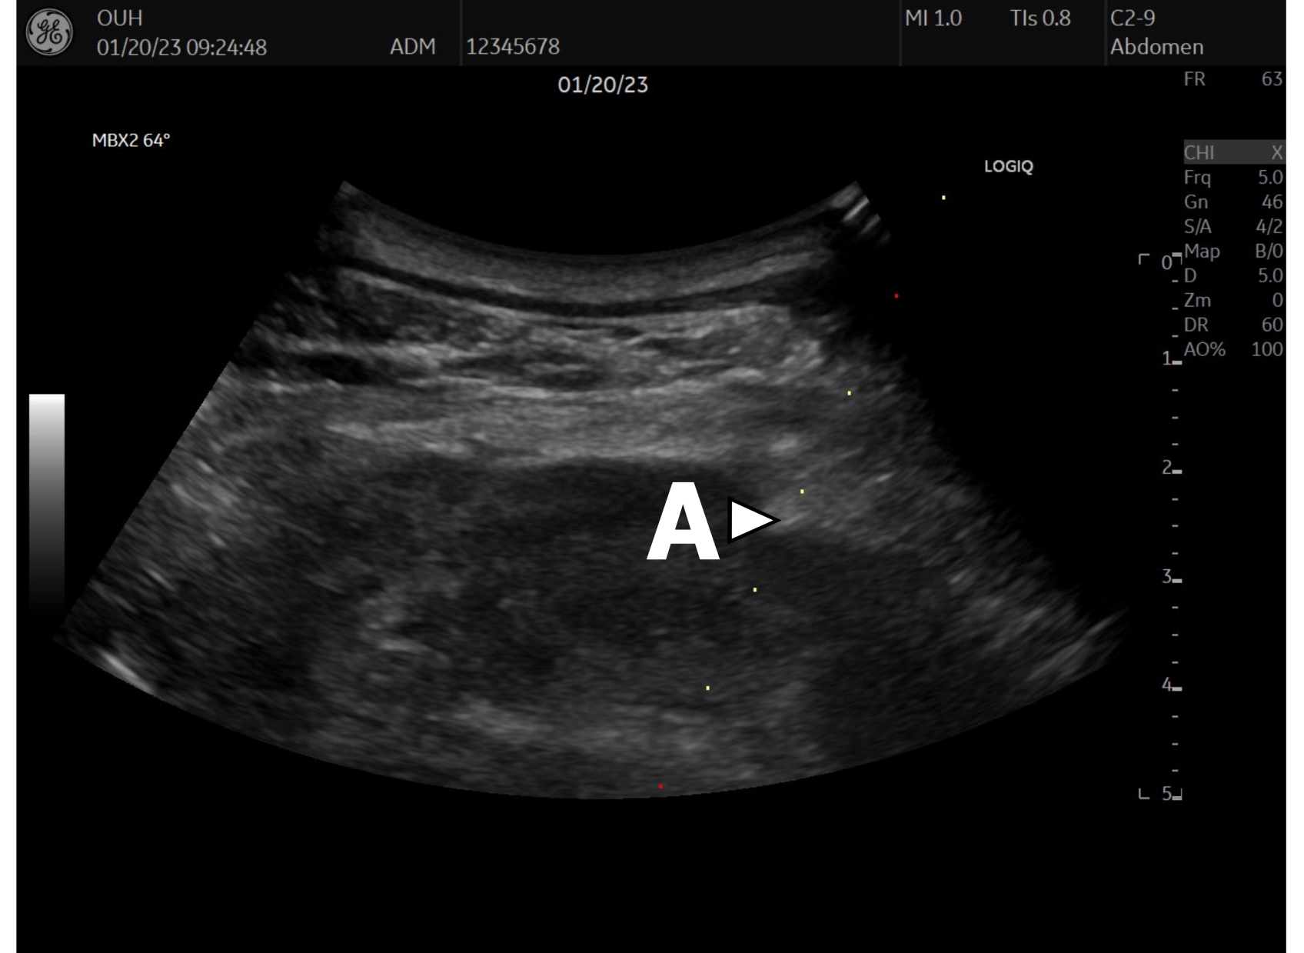1304x953 pixels.
Task: Click depth scale mark 4
Action: pyautogui.click(x=1166, y=685)
